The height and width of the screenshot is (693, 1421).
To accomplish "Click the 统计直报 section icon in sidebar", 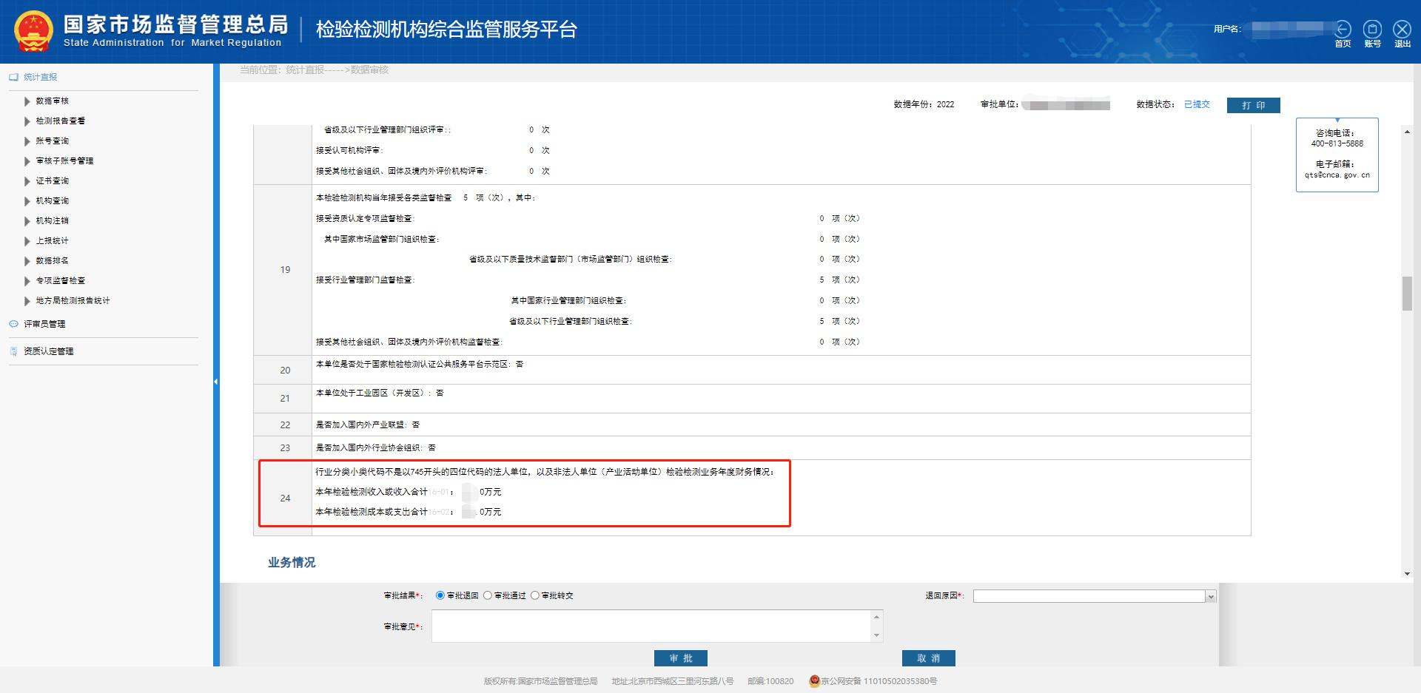I will click(x=12, y=75).
